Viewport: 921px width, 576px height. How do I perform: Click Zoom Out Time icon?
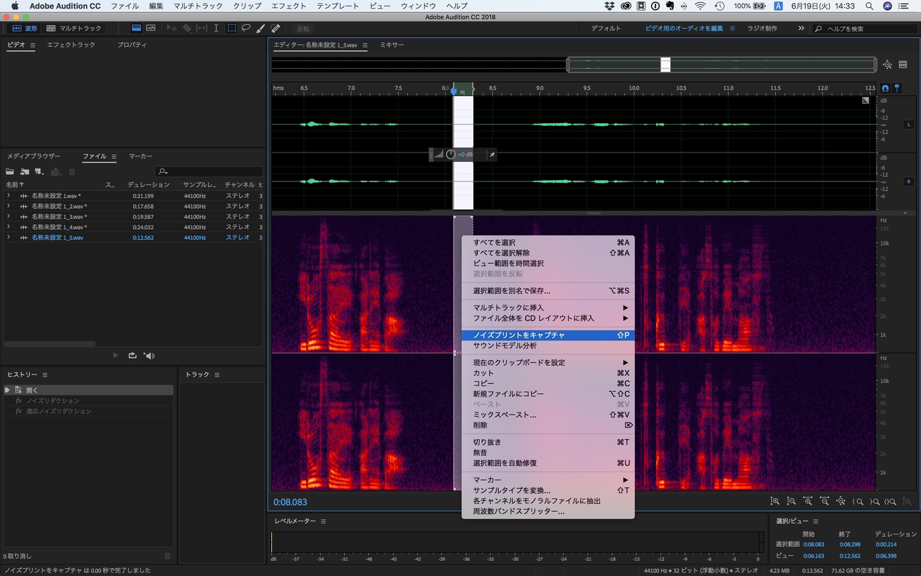[x=825, y=500]
